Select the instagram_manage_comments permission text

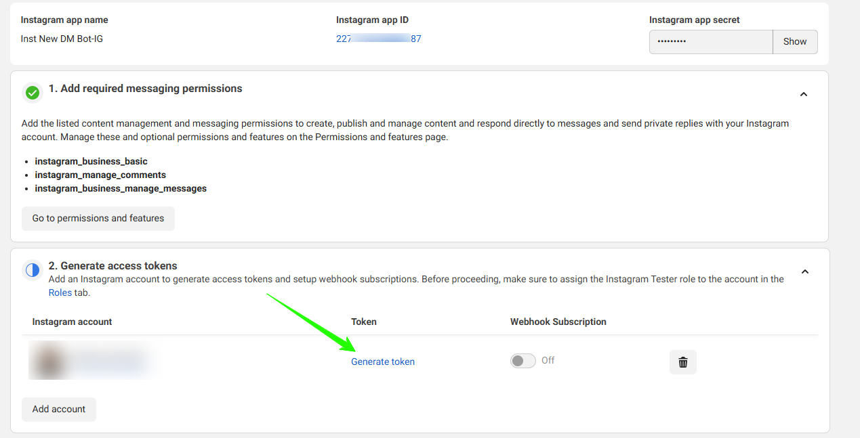[100, 175]
